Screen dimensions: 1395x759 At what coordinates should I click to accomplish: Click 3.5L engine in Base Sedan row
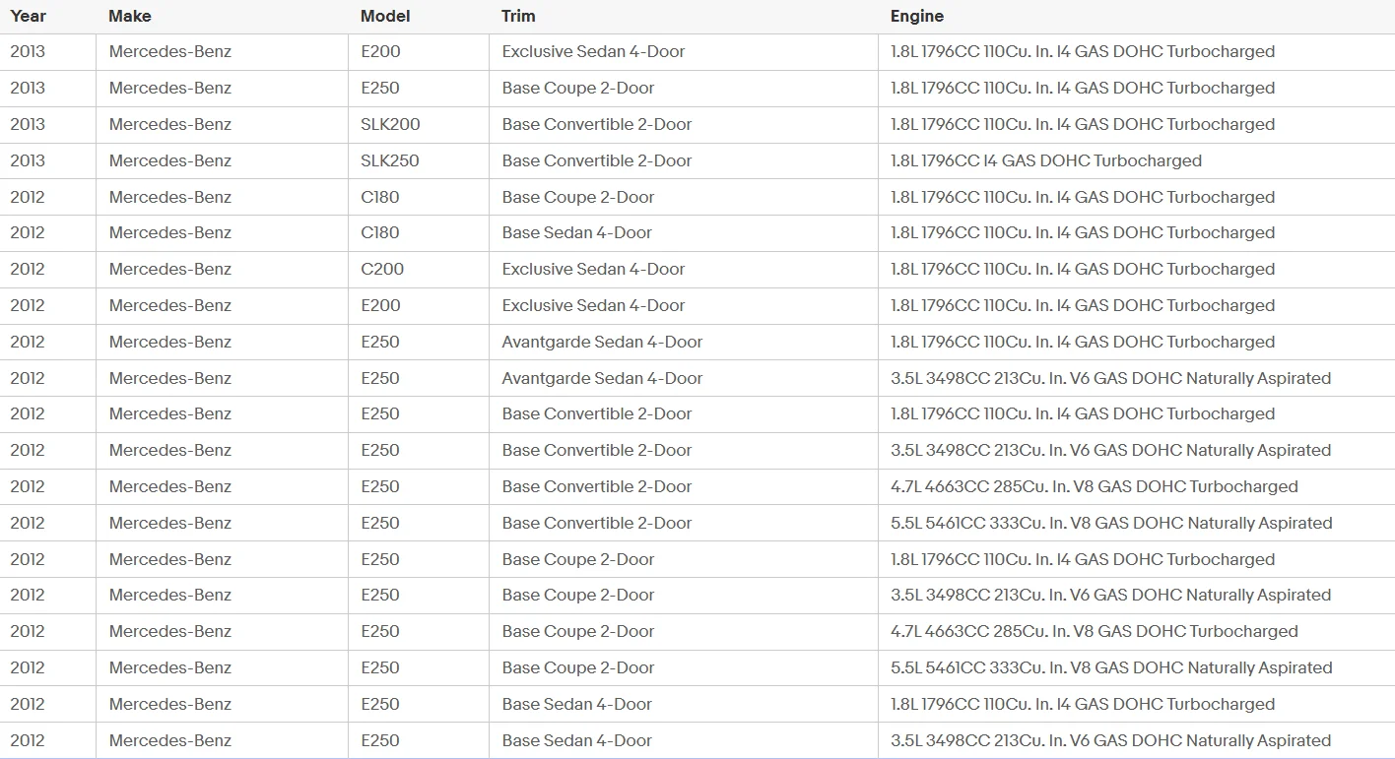click(x=1111, y=740)
